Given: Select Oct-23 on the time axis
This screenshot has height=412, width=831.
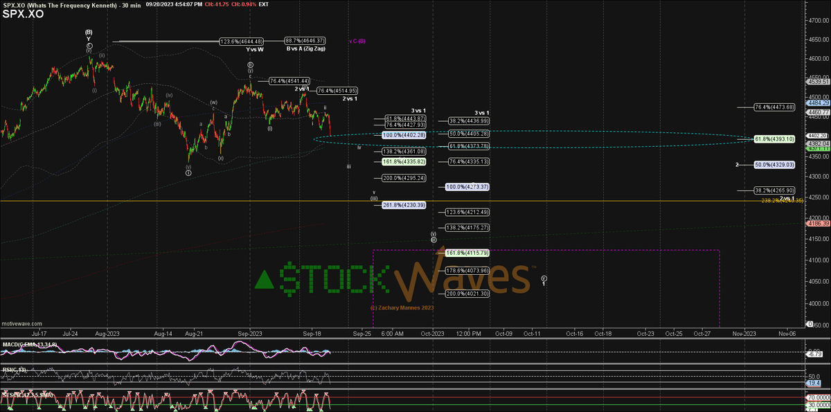Looking at the screenshot, I should point(646,333).
